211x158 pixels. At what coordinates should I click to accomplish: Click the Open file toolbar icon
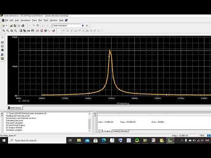(x=11, y=25)
